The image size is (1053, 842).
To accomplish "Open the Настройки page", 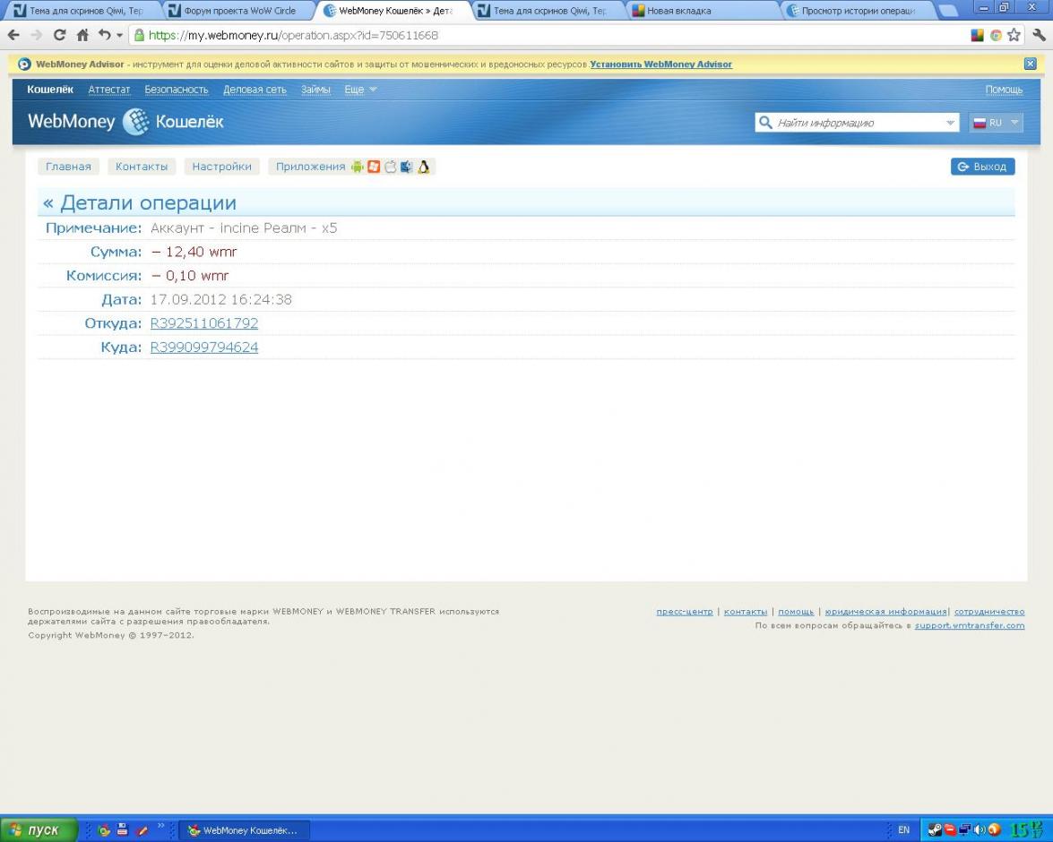I will pyautogui.click(x=221, y=167).
